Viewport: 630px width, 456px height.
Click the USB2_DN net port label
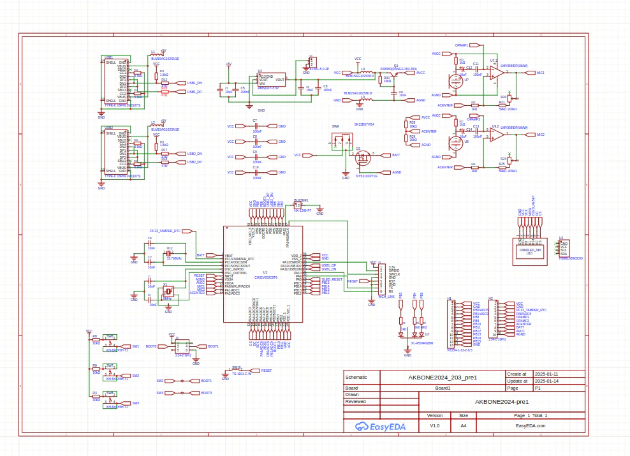[189, 154]
